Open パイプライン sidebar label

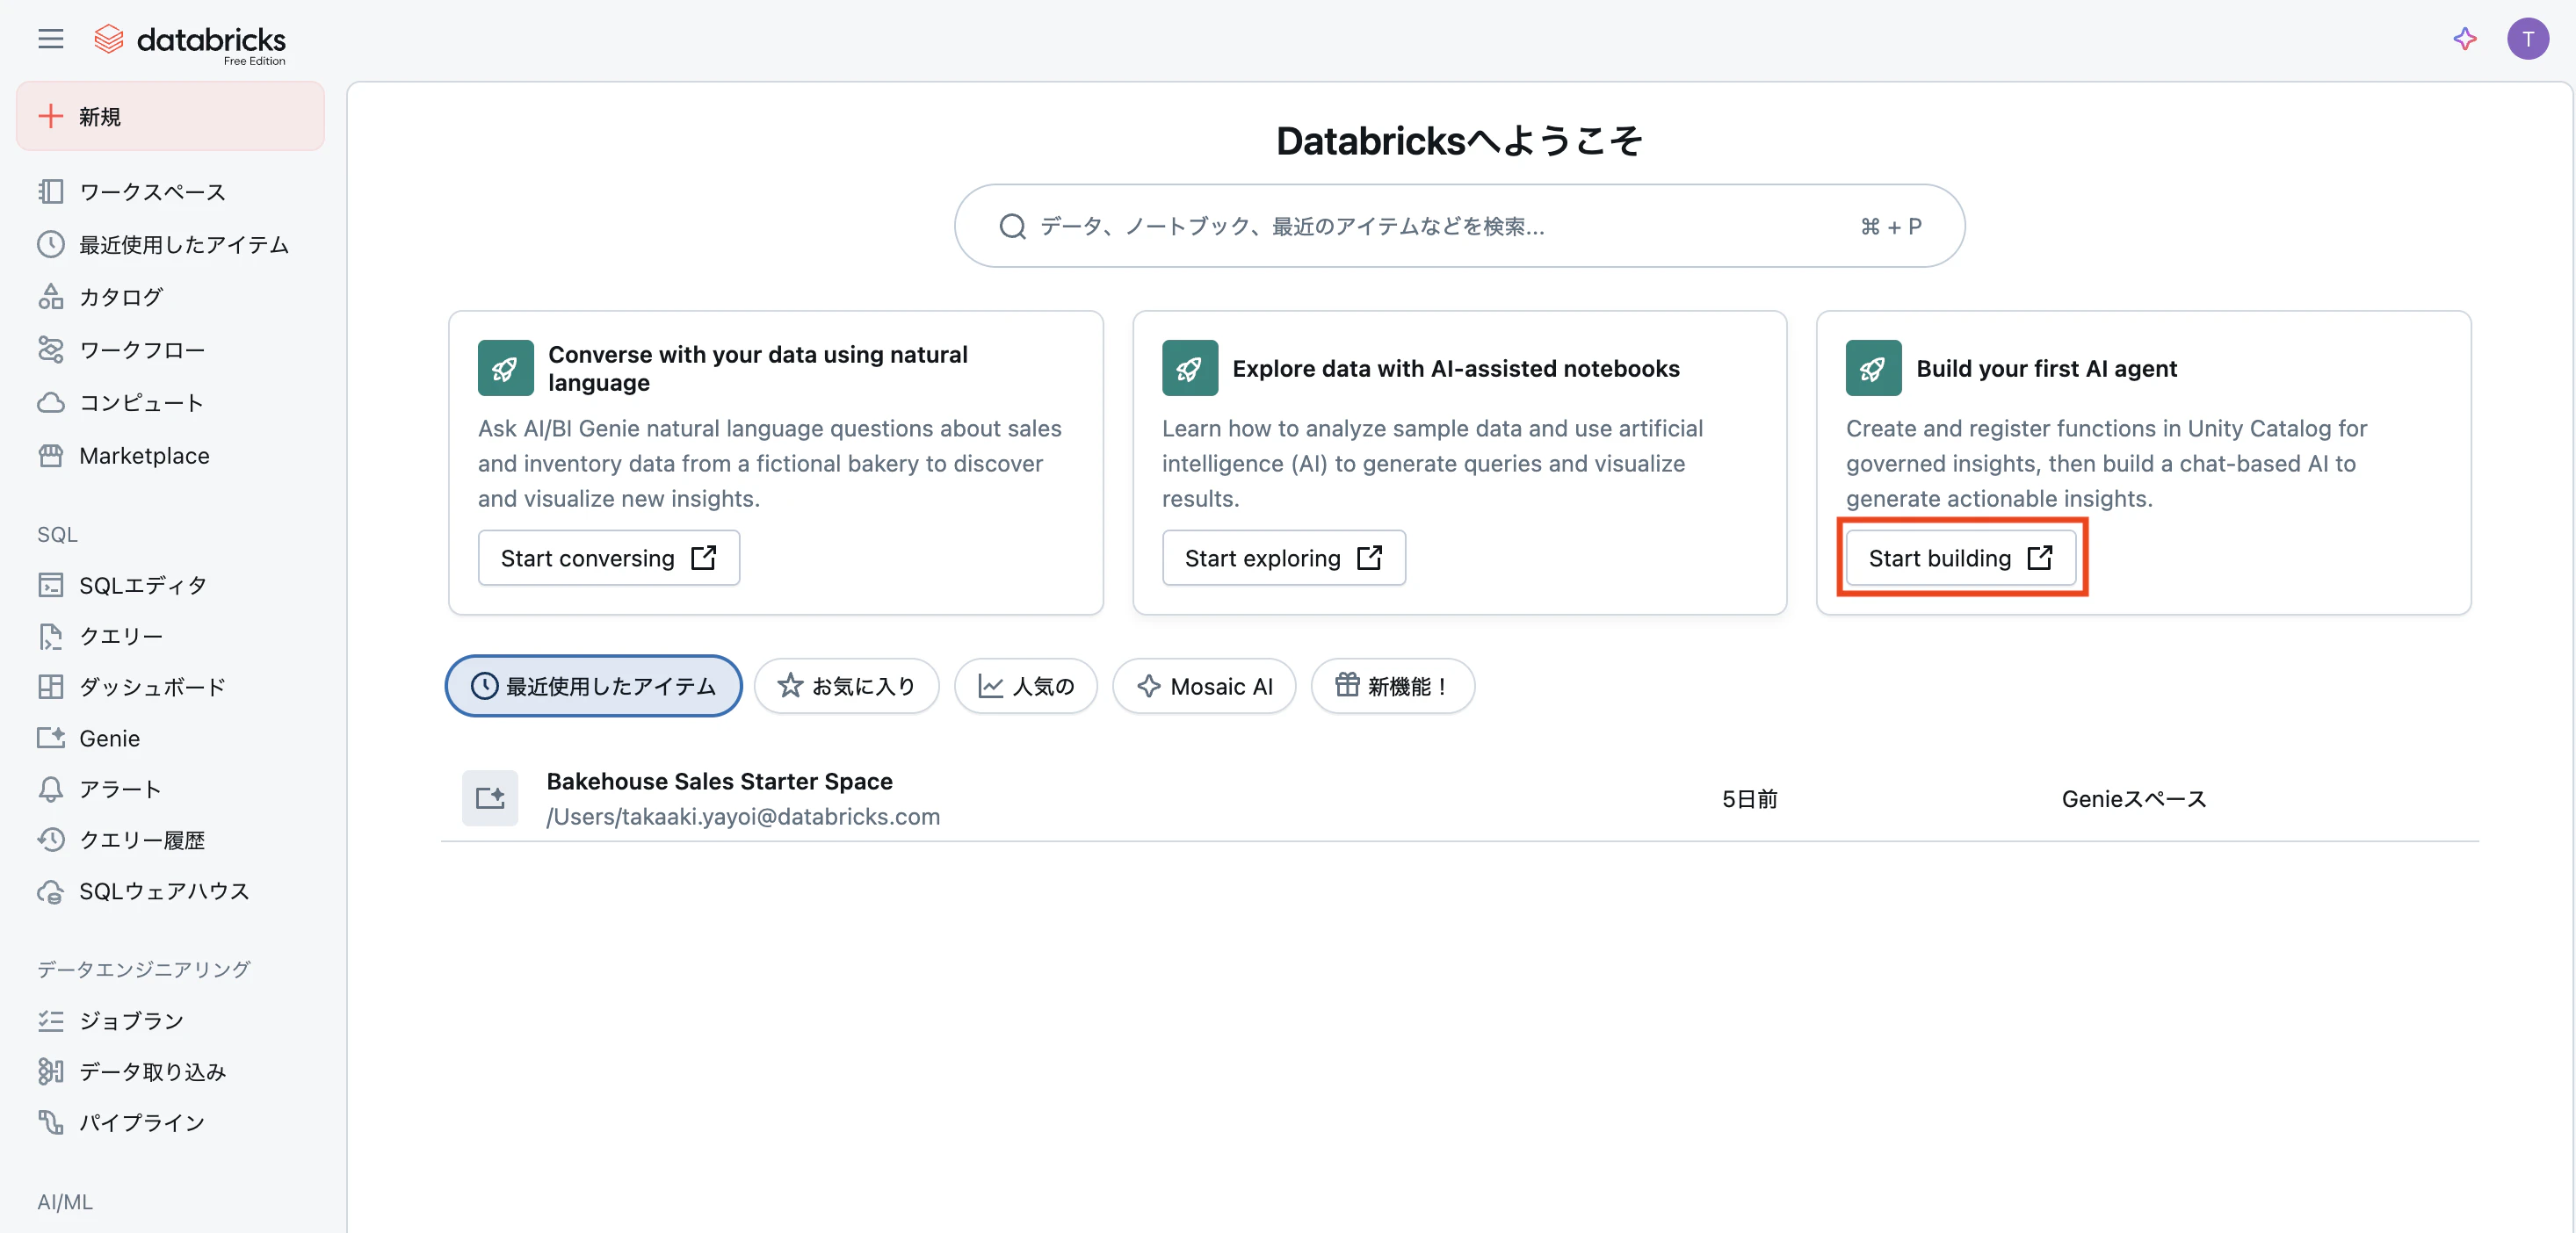pyautogui.click(x=142, y=1123)
